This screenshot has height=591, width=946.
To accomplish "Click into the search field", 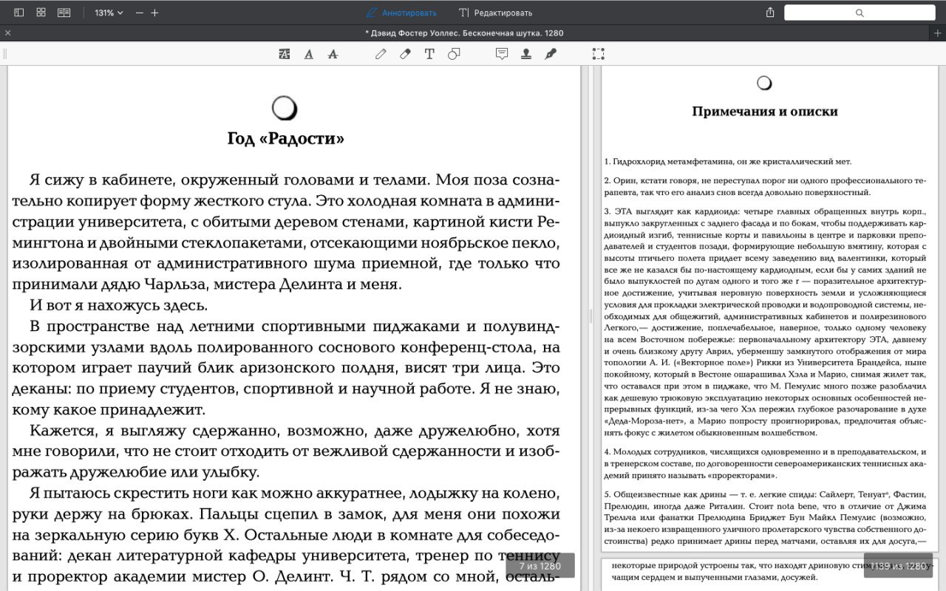I will pyautogui.click(x=859, y=13).
